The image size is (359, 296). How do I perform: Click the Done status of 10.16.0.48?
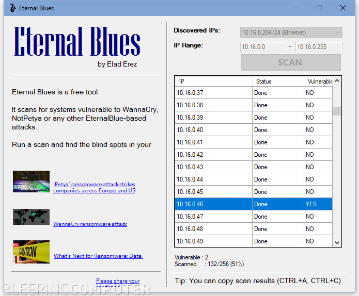278,228
